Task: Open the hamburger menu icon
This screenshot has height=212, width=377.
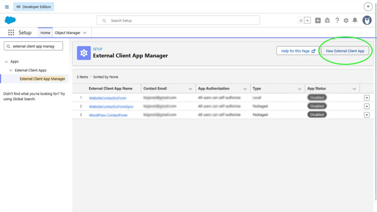Action: (x=7, y=7)
